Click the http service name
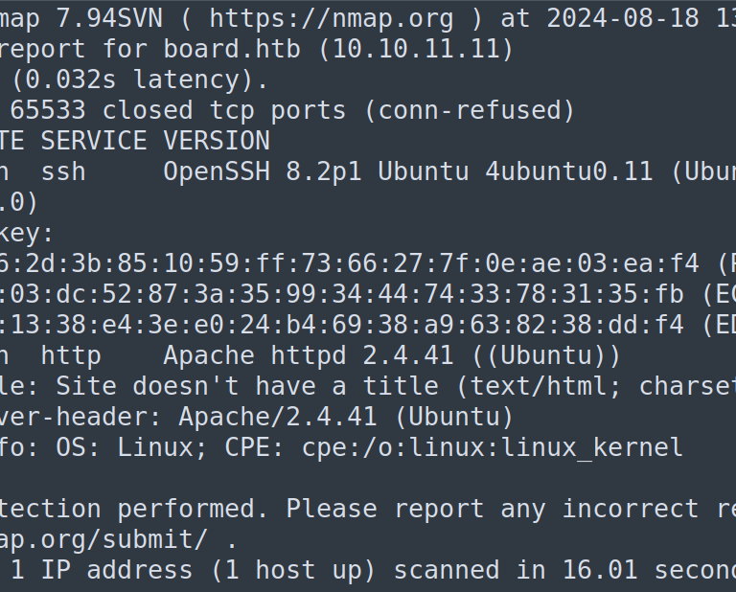Screen dimensions: 736x592 click(x=71, y=355)
